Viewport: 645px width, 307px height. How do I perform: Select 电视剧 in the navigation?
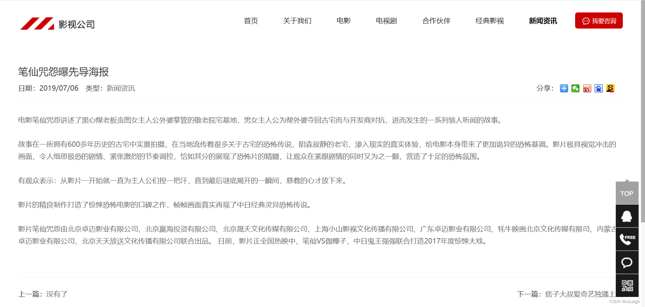pyautogui.click(x=386, y=21)
